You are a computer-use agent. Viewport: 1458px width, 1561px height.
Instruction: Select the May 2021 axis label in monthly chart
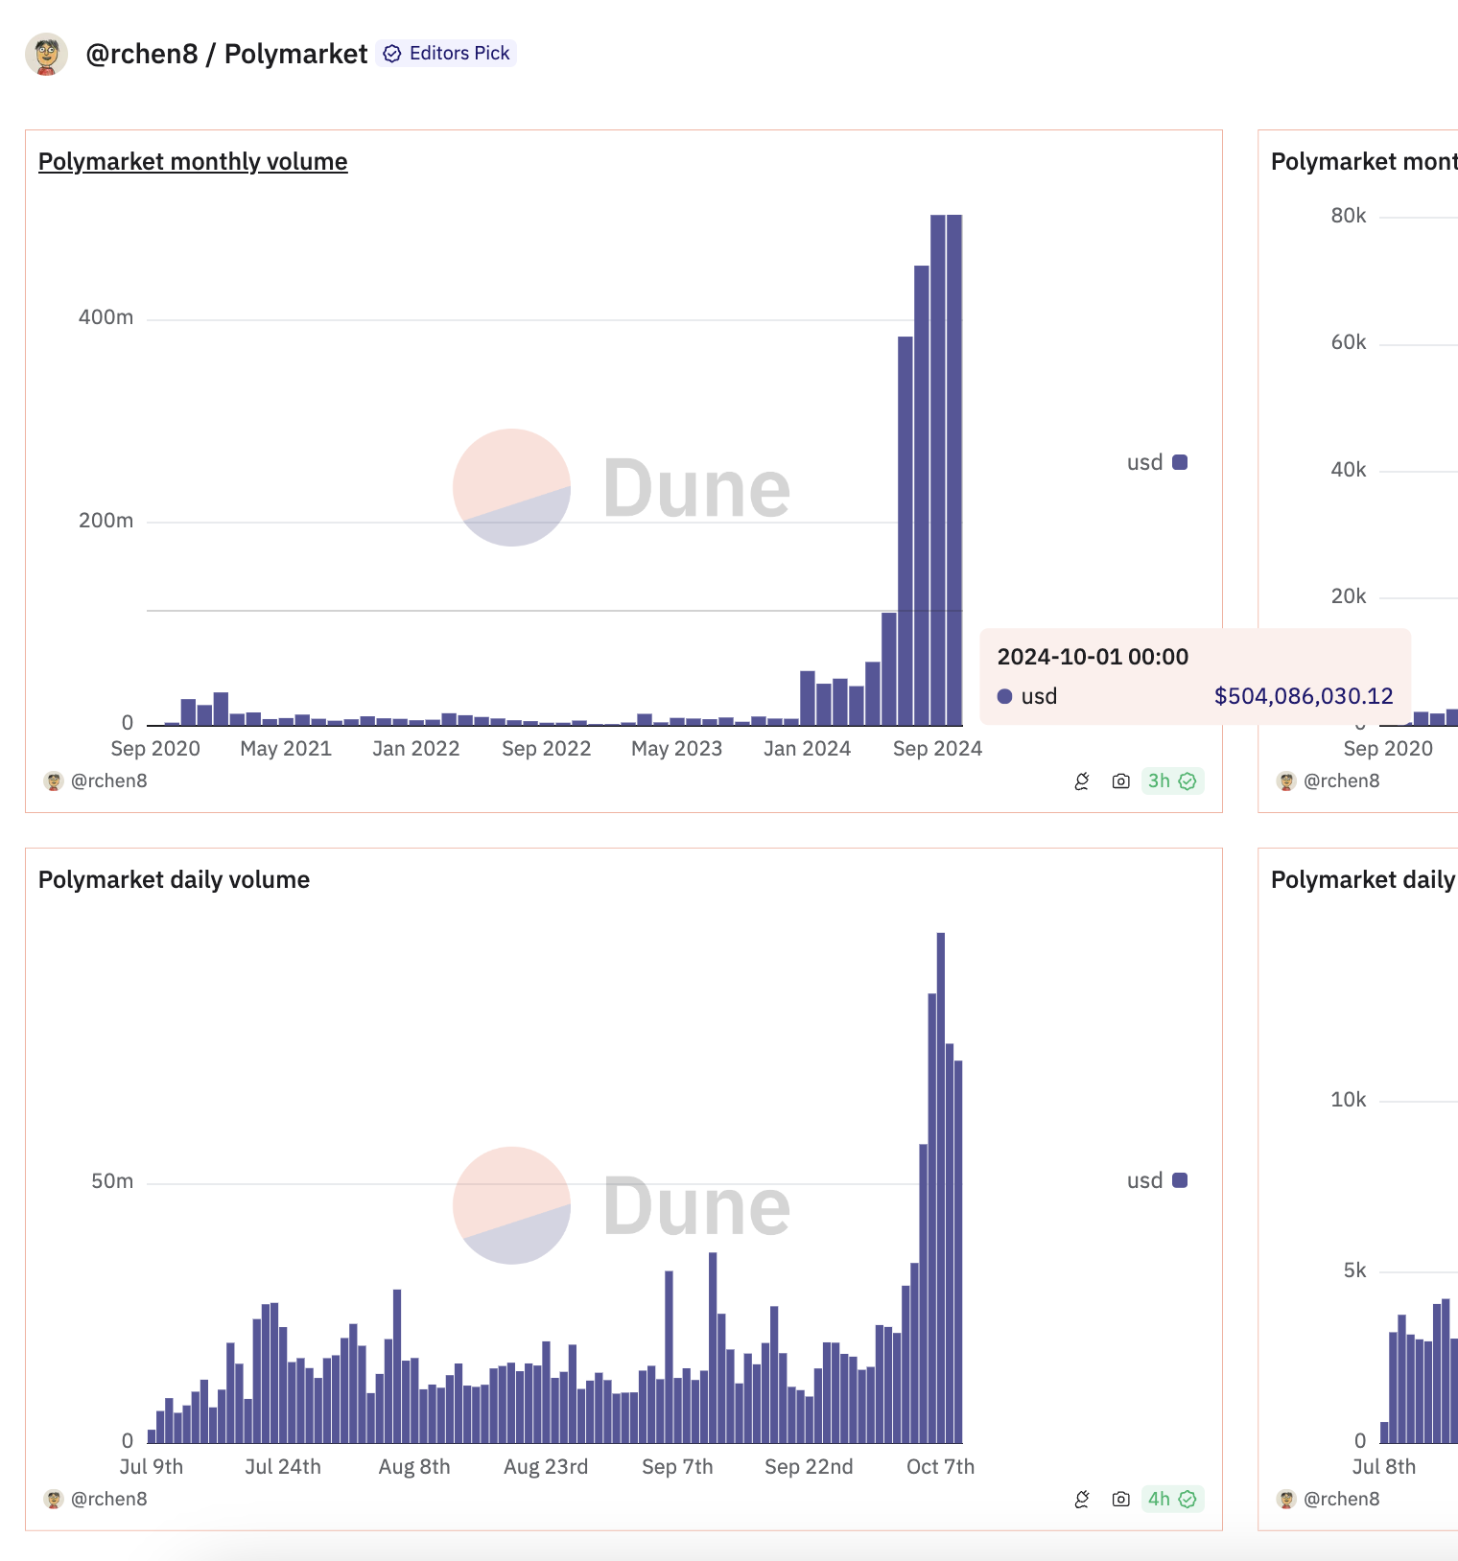pos(286,749)
